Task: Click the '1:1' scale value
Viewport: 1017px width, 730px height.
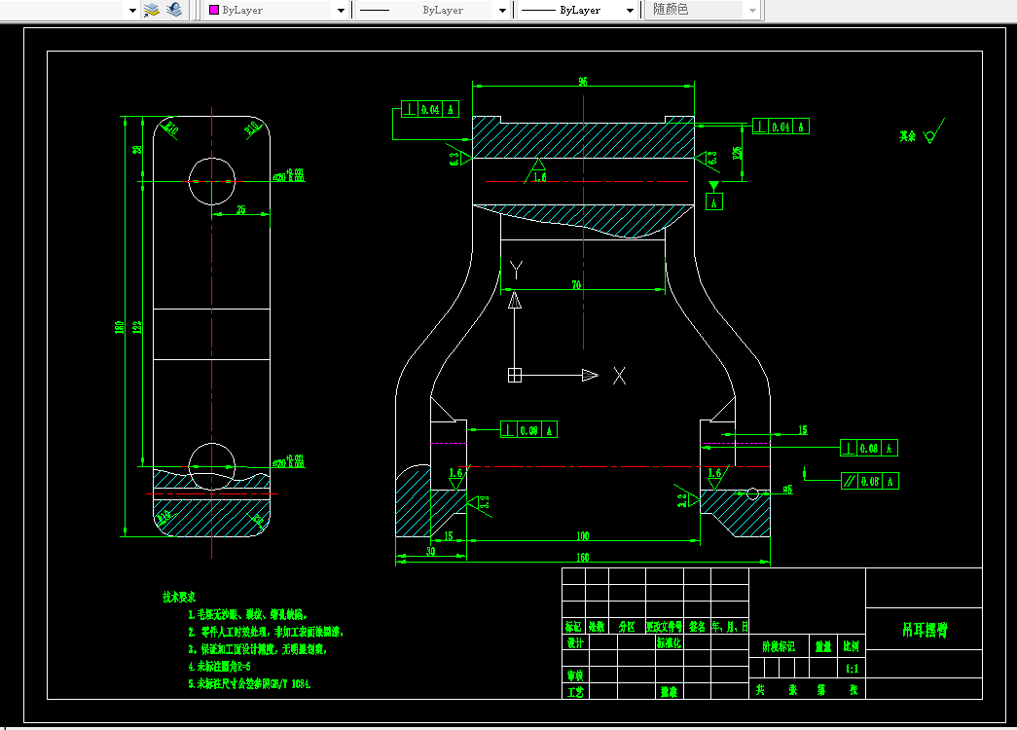Action: pos(852,668)
